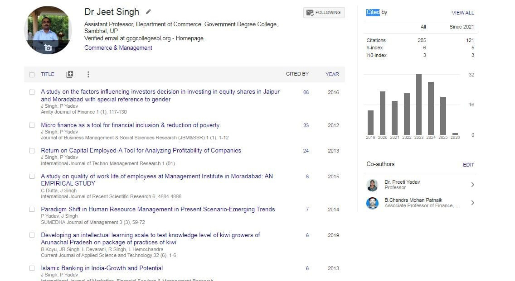
Task: Click B.Chandra Mohan Patnaik's avatar
Action: click(373, 203)
